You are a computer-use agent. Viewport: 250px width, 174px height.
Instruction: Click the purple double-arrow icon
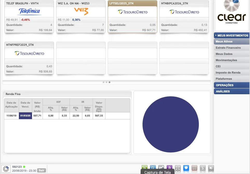[169, 168]
